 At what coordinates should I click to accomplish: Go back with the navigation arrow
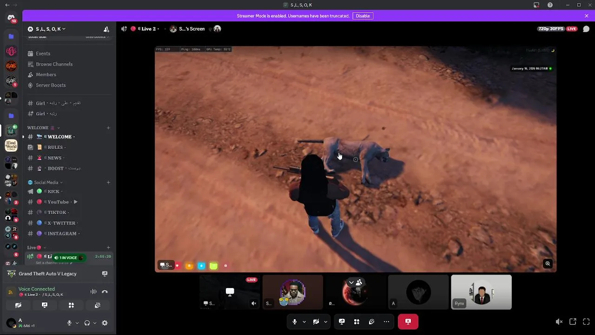click(x=7, y=5)
